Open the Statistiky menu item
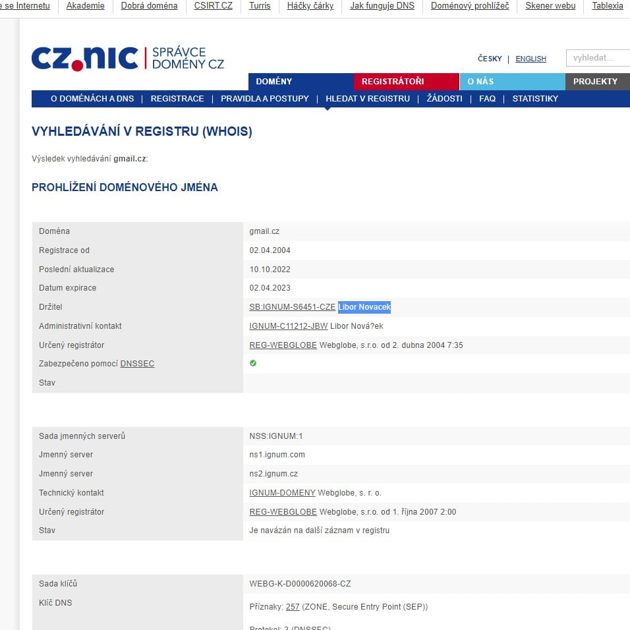 point(535,99)
